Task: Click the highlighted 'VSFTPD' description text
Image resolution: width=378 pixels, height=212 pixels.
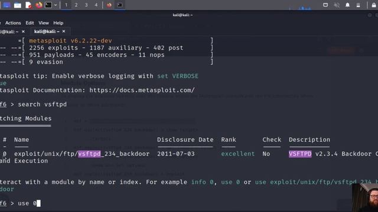Action: 300,154
